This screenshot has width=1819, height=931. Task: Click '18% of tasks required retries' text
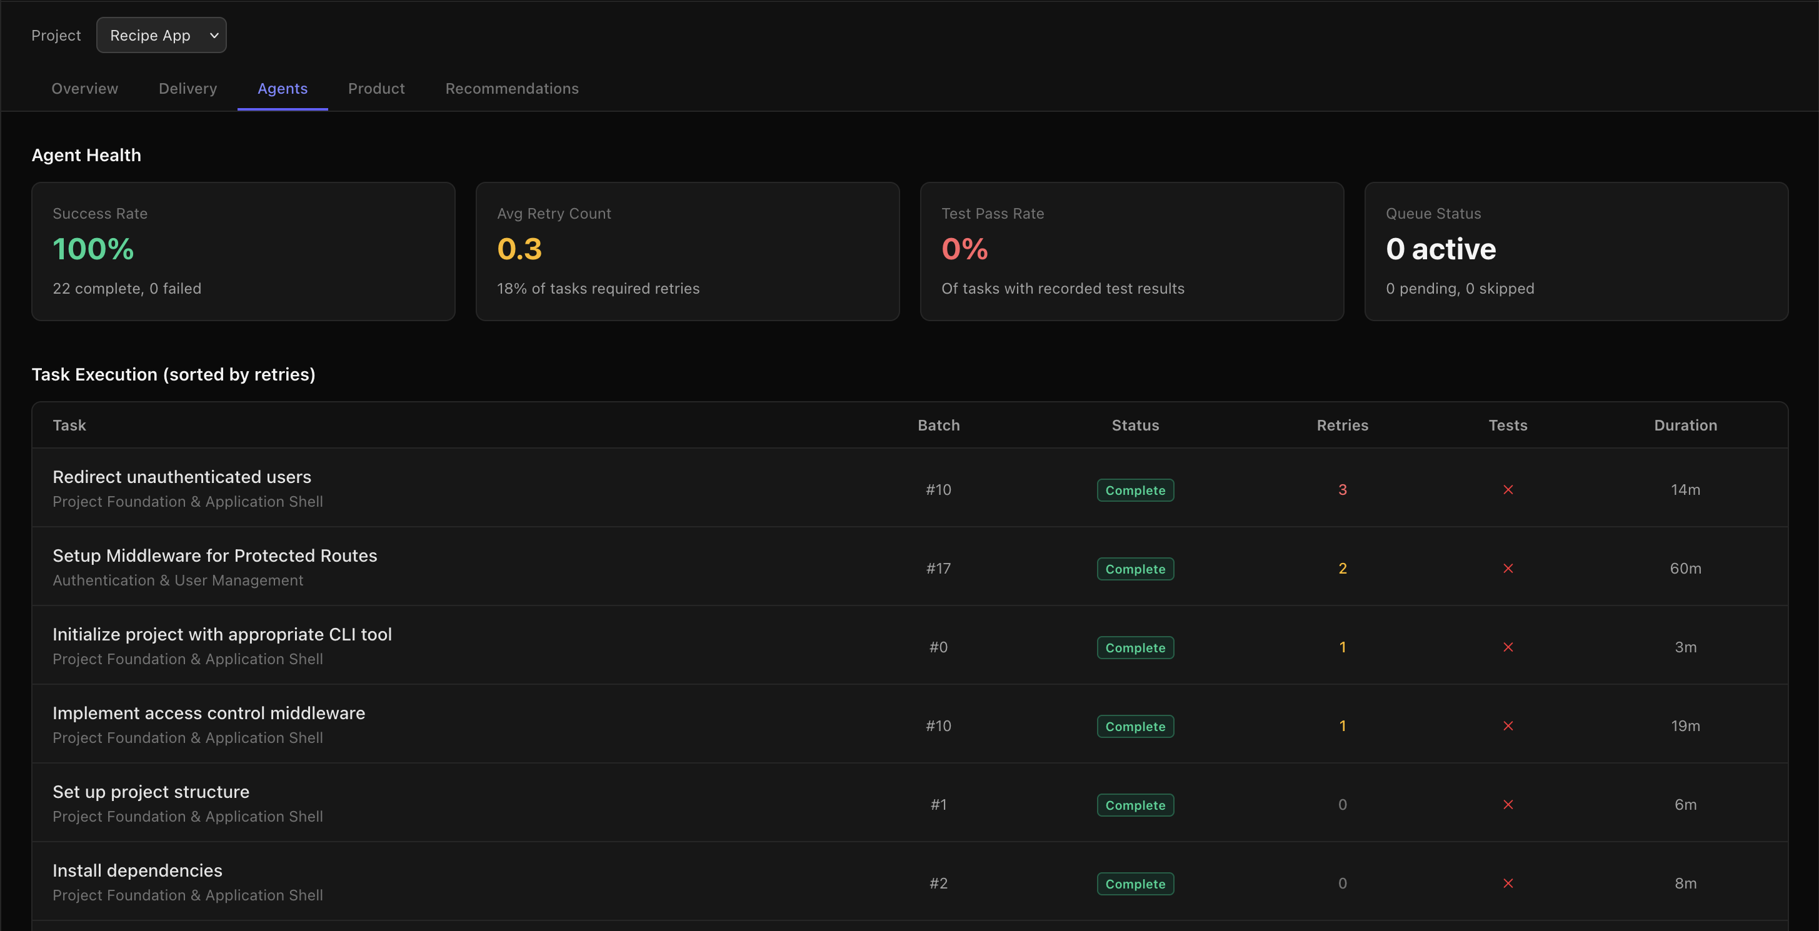(598, 288)
